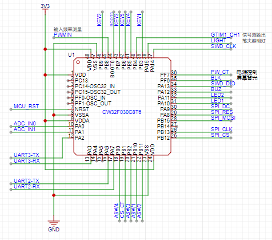Click the VSSA pin name

click(82, 115)
